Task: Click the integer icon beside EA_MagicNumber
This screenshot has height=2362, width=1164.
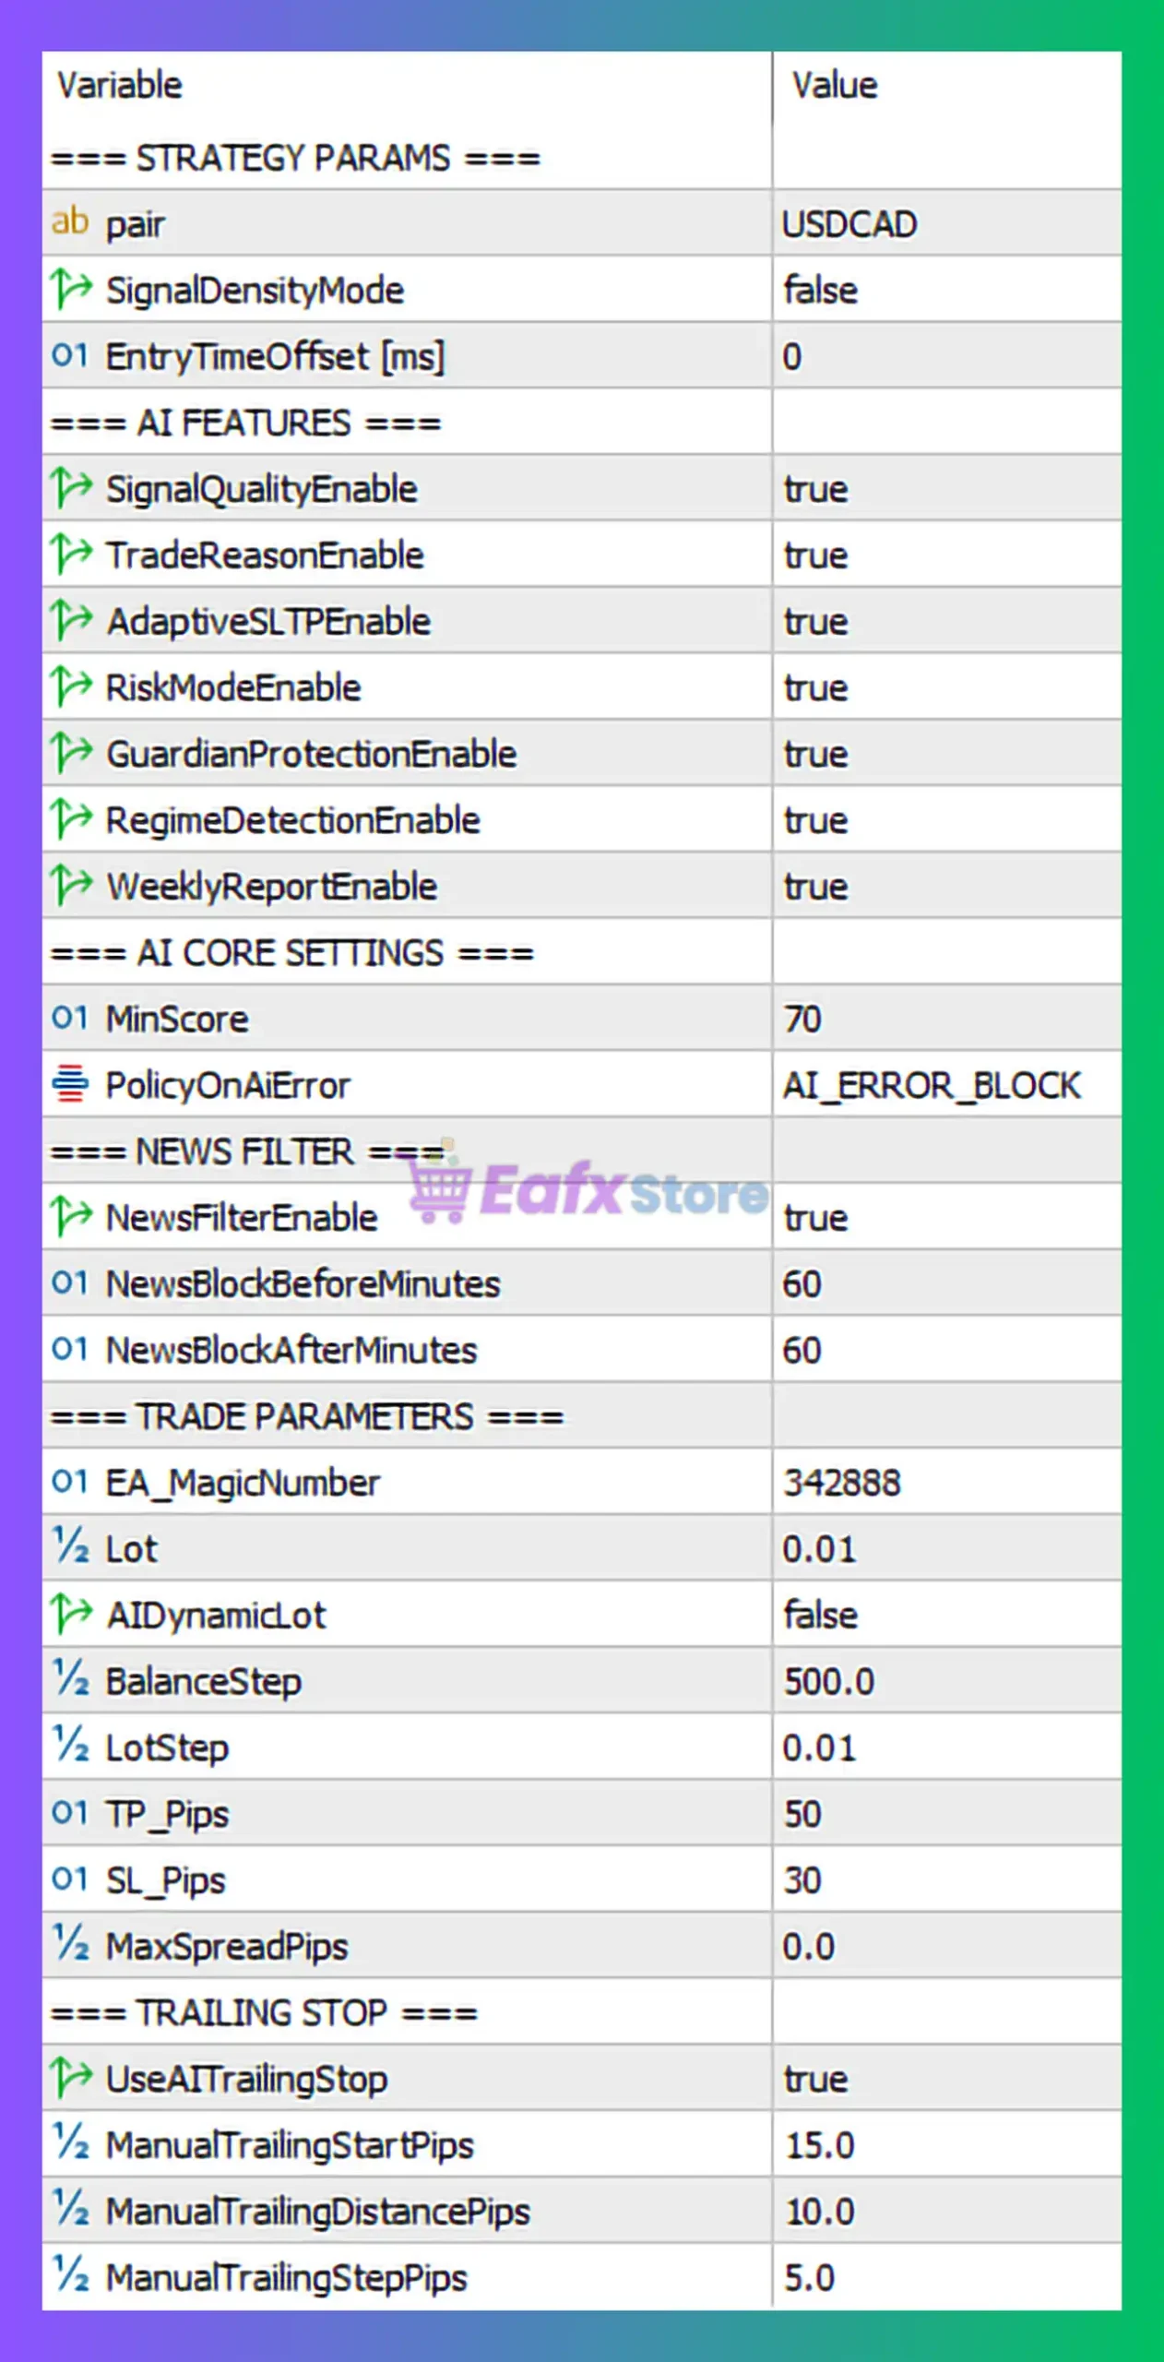Action: tap(70, 1482)
